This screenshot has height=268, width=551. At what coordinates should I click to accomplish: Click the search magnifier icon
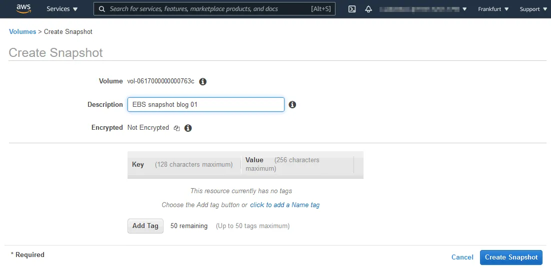[102, 9]
